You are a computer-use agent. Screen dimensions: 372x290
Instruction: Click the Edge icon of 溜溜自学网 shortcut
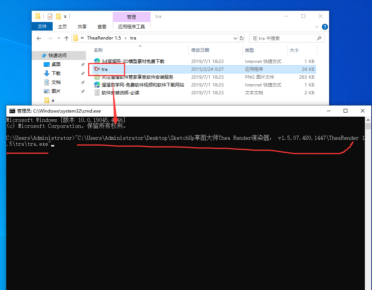97,85
